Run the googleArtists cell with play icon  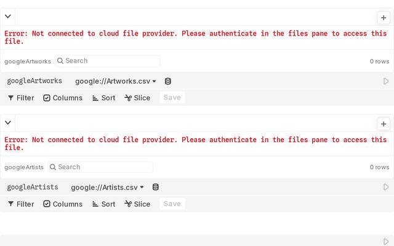(x=386, y=187)
